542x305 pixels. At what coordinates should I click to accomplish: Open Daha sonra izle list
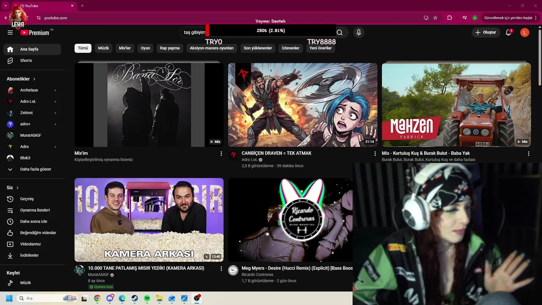32,222
